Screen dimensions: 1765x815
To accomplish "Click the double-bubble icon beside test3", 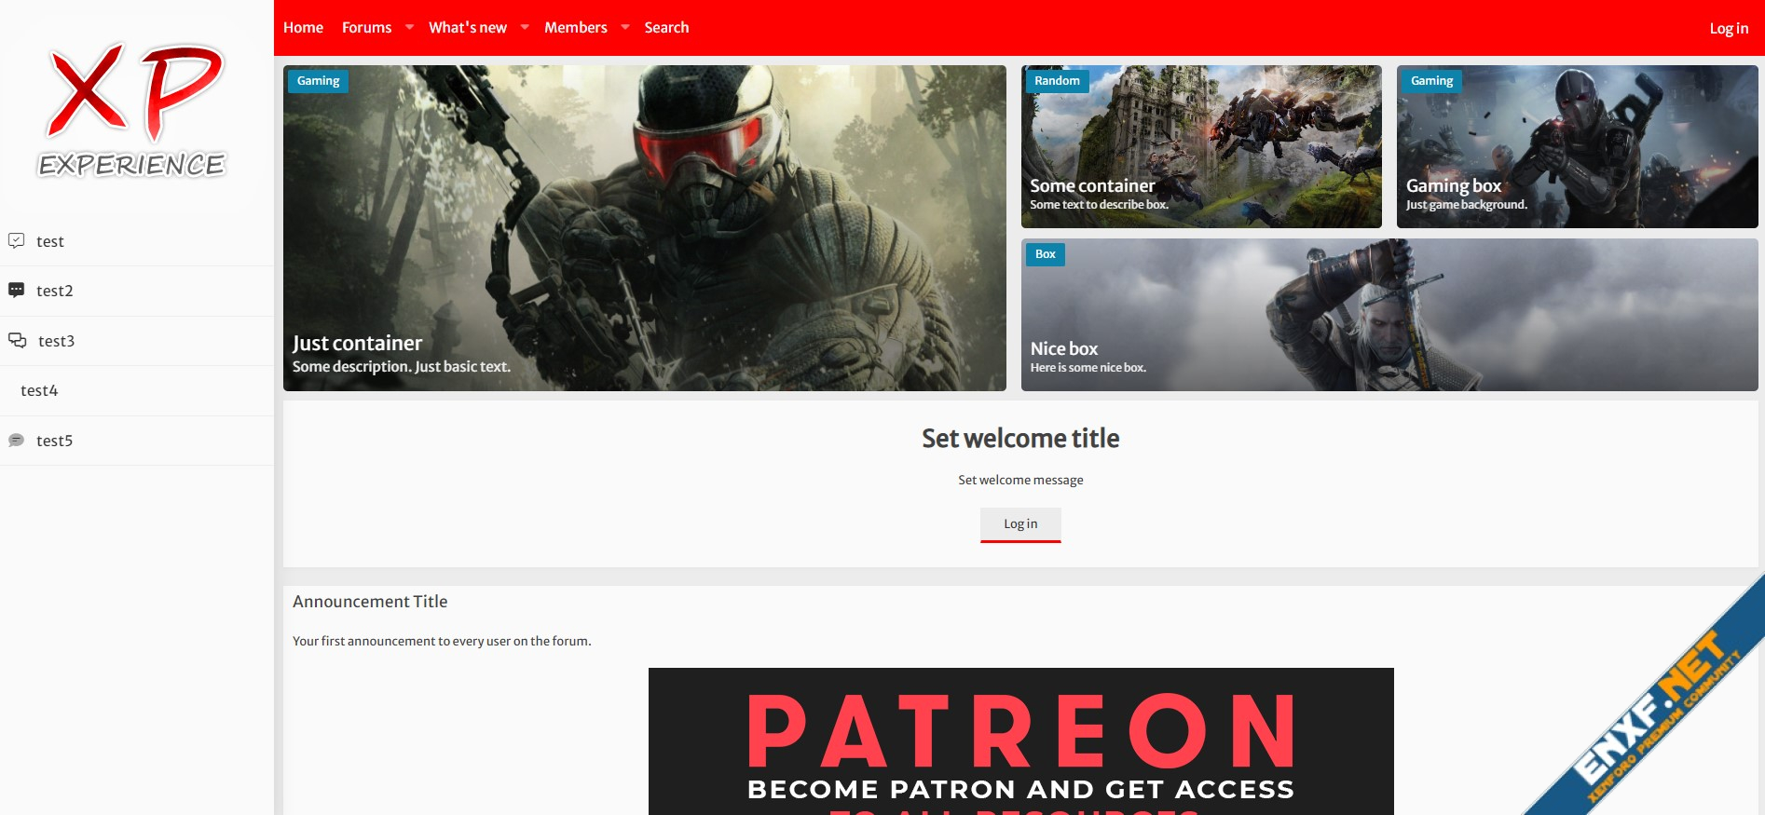I will [17, 341].
